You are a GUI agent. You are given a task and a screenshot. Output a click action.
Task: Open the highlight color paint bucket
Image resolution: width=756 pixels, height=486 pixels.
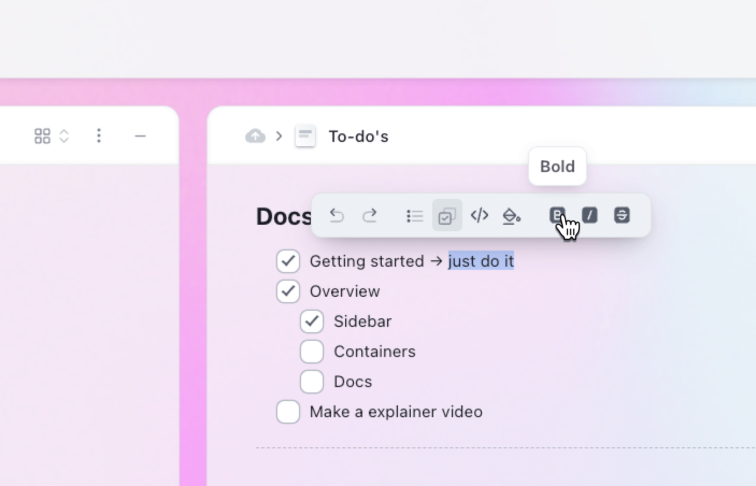pyautogui.click(x=511, y=216)
